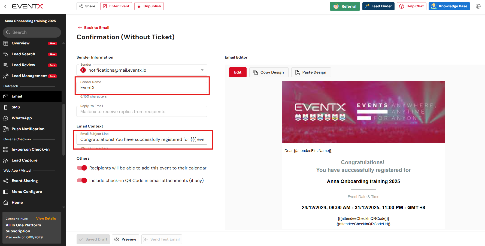Toggle add-to-calendar option for recipients
This screenshot has height=246, width=485.
82,168
